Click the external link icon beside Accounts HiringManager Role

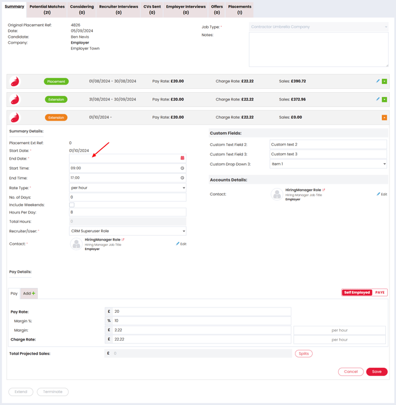(323, 190)
